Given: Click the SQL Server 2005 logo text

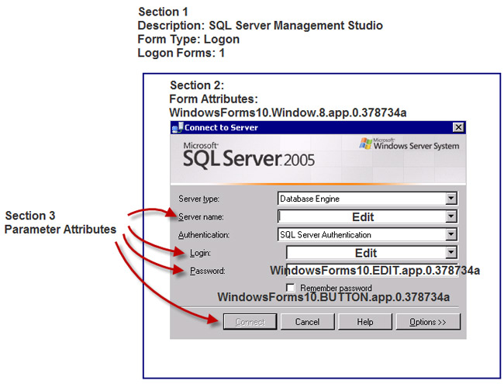Looking at the screenshot, I should (x=248, y=155).
